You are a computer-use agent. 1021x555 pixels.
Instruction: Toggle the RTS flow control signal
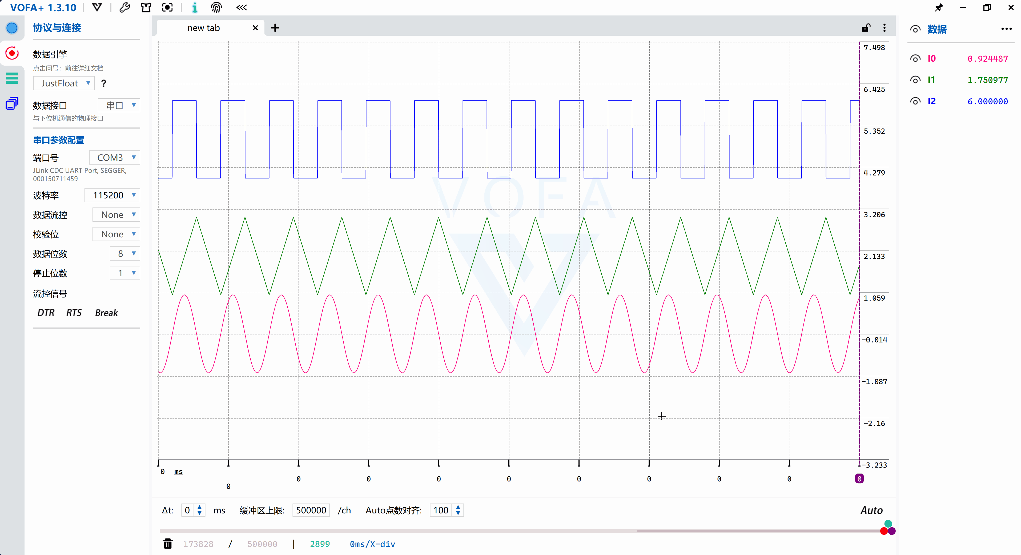point(74,313)
